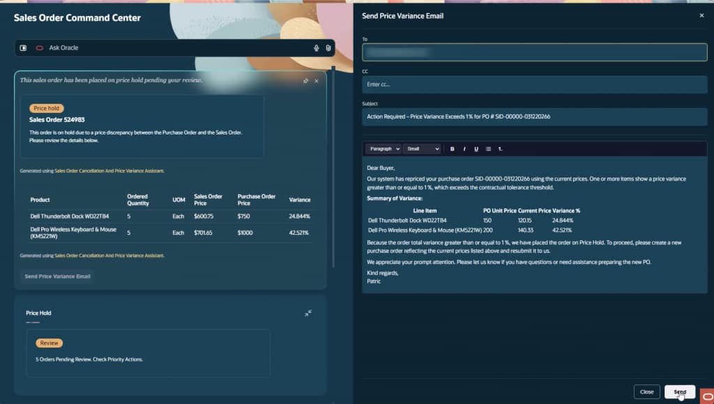Apply underline formatting in email editor
Viewport: 714px width, 404px height.
(476, 149)
